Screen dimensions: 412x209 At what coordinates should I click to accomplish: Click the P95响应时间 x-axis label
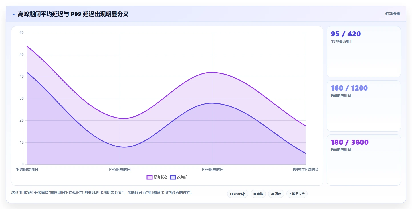tap(120, 169)
